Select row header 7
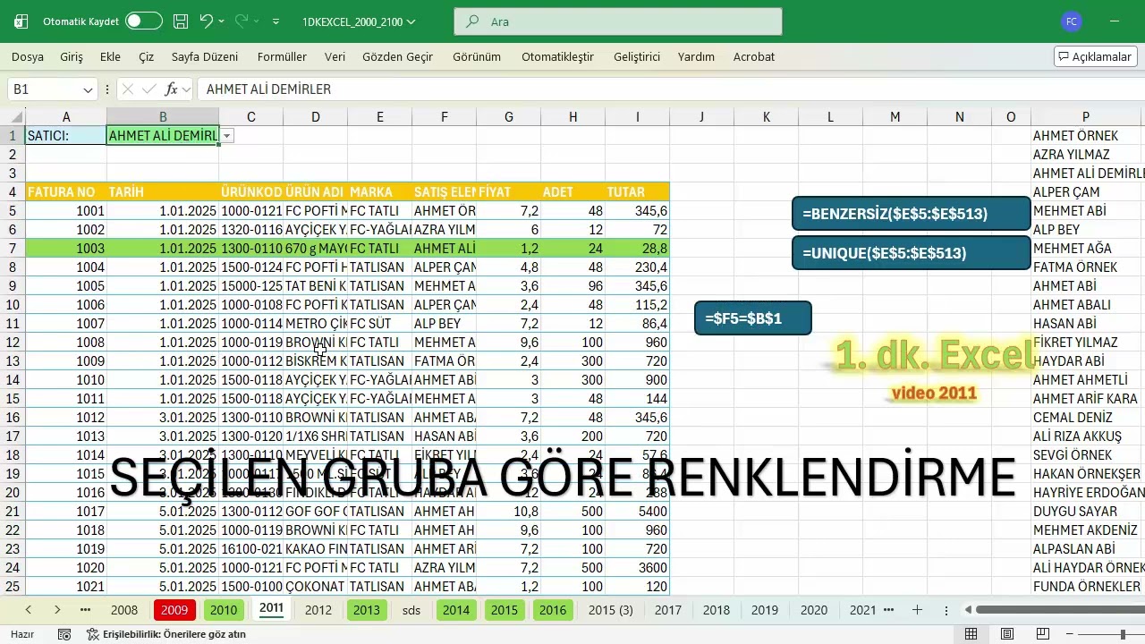The width and height of the screenshot is (1145, 644). click(13, 249)
